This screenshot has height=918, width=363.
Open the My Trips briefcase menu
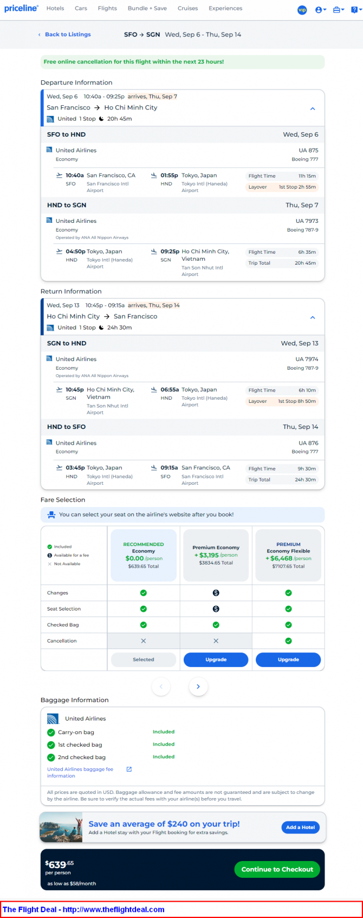(x=338, y=10)
